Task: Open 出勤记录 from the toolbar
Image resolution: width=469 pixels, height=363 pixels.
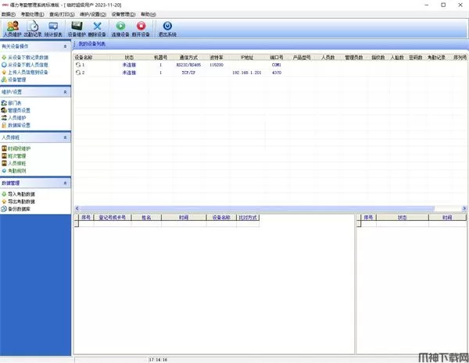Action: pyautogui.click(x=34, y=29)
